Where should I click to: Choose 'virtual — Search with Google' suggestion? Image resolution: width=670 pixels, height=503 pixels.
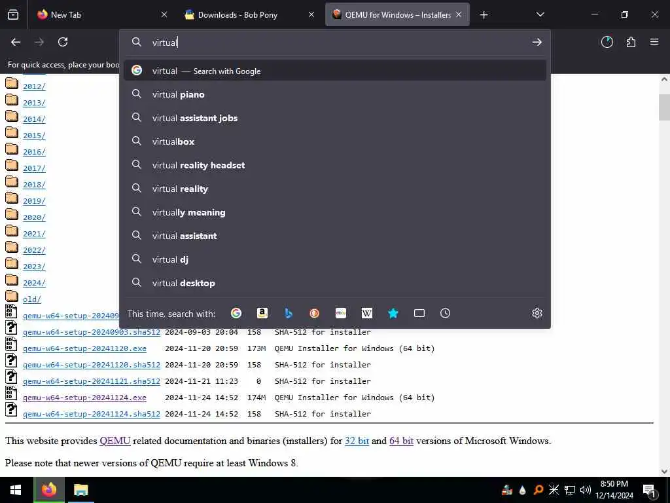[334, 71]
